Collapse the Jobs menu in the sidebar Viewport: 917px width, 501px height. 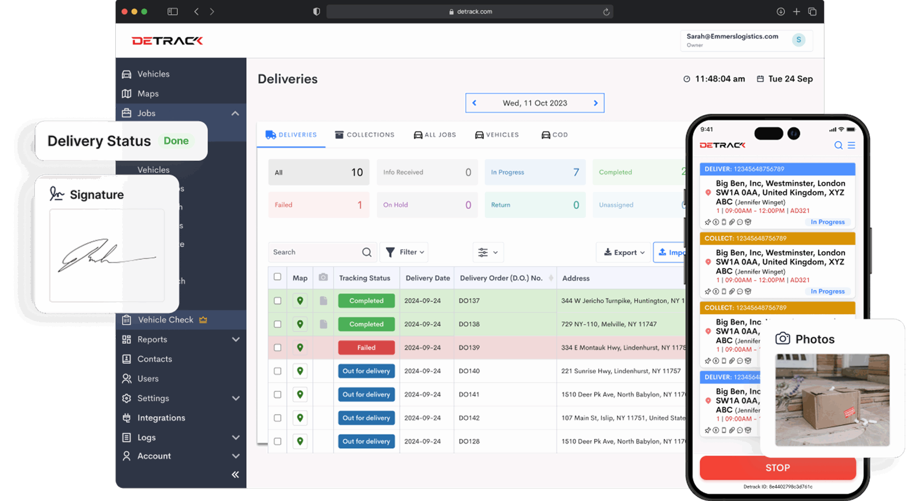235,113
